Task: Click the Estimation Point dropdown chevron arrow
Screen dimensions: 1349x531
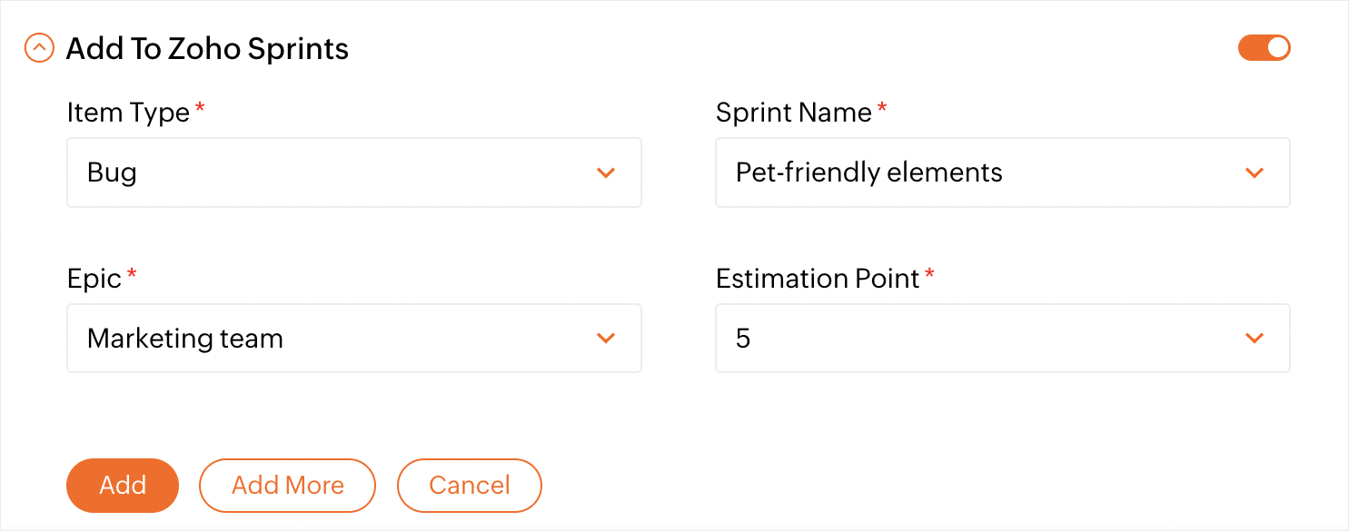Action: coord(1255,339)
